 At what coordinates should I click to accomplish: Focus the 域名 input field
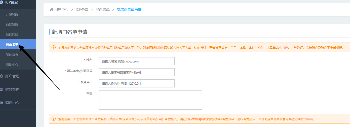click(x=137, y=61)
